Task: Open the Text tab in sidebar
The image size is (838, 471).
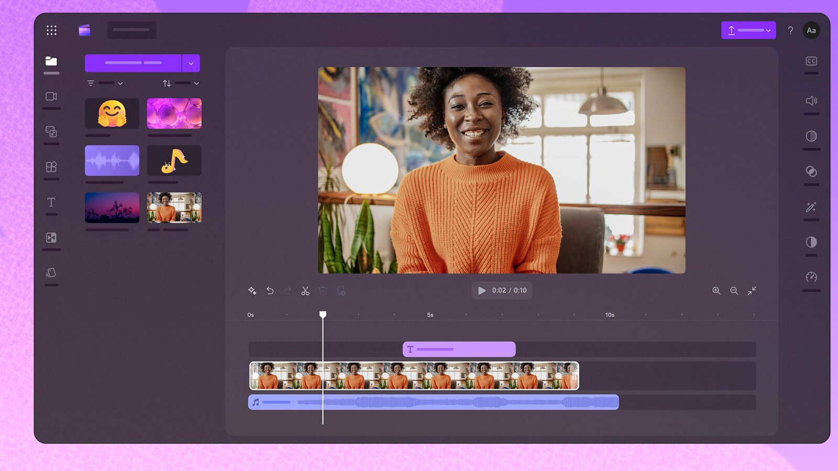Action: pyautogui.click(x=51, y=203)
